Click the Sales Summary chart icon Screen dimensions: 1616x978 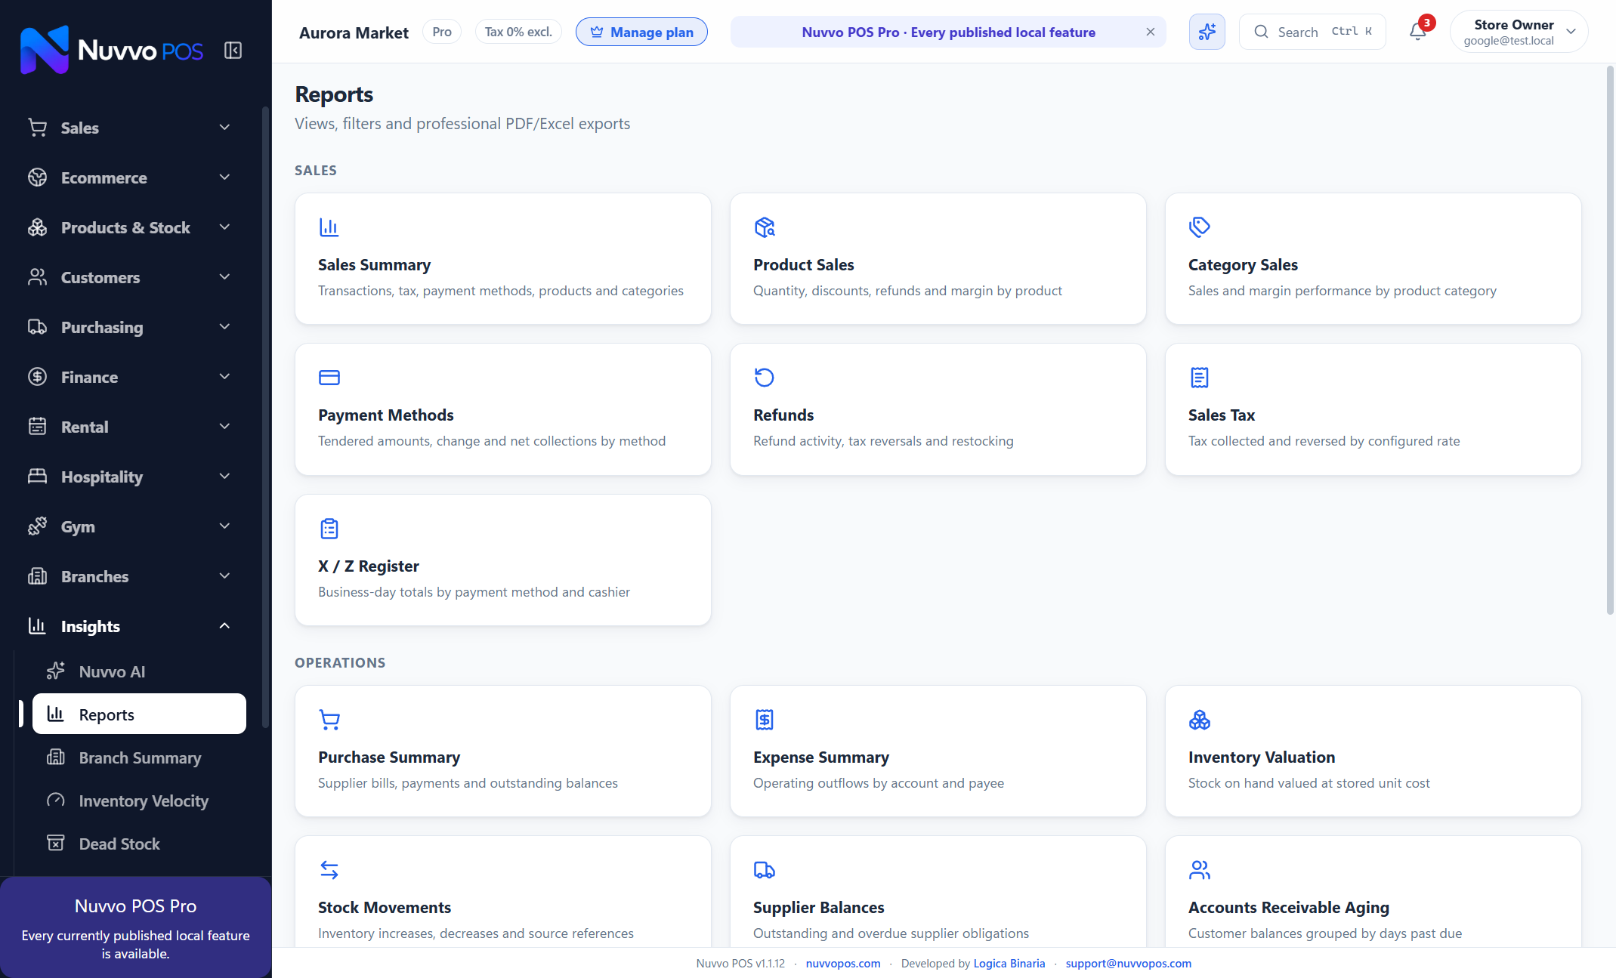329,227
